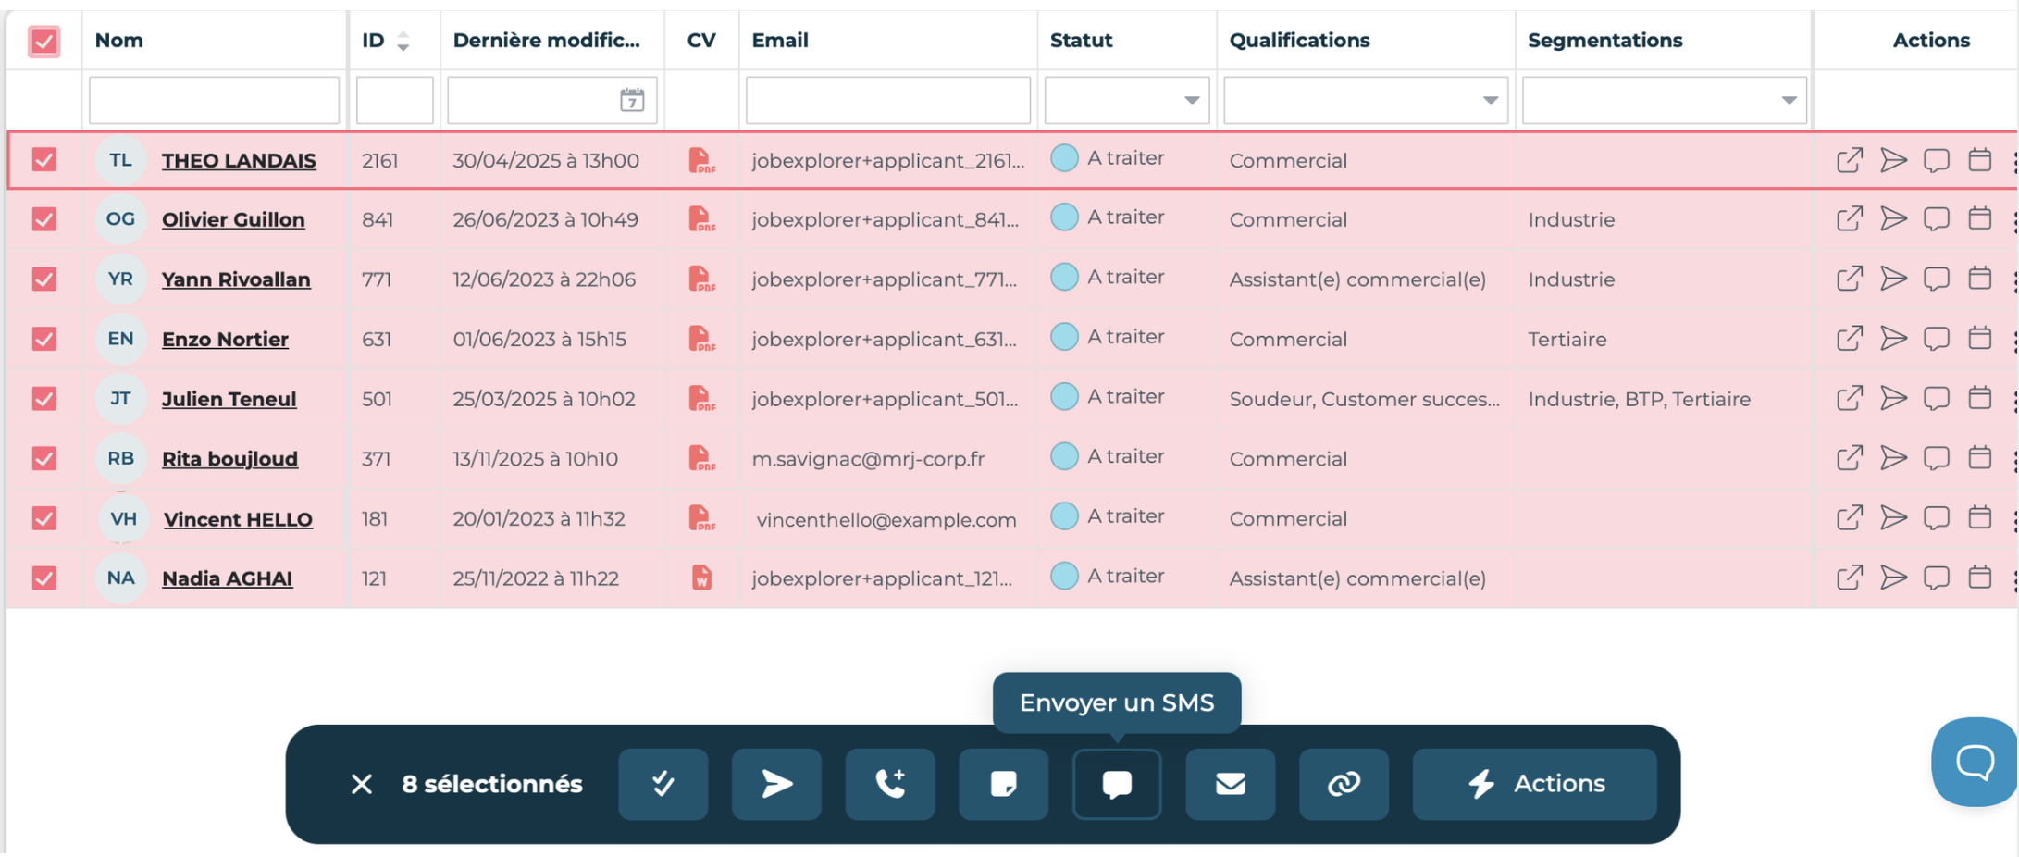Click the ID filter input field
Viewport: 2019px width, 857px height.
point(395,100)
